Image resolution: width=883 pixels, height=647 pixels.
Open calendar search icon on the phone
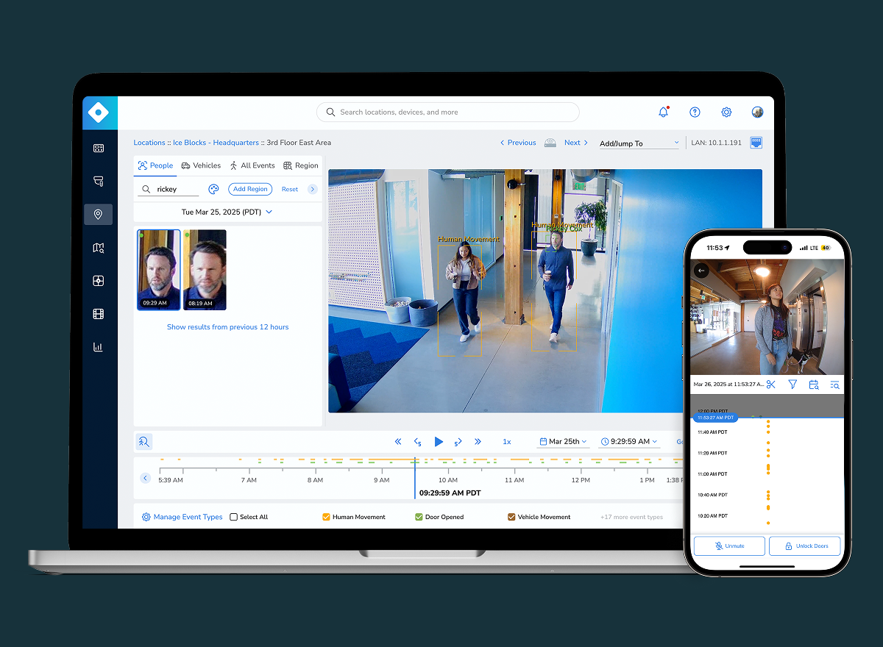(x=814, y=384)
